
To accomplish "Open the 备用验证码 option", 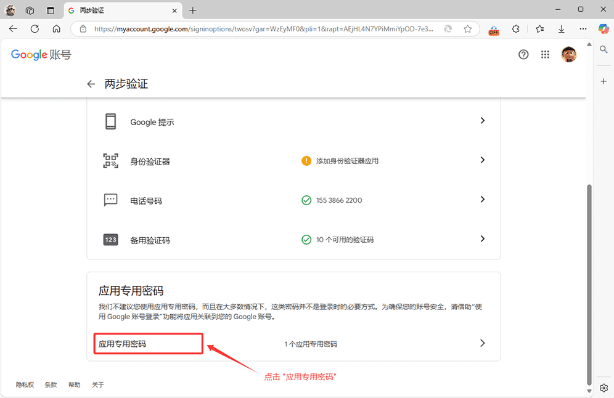I will point(293,240).
